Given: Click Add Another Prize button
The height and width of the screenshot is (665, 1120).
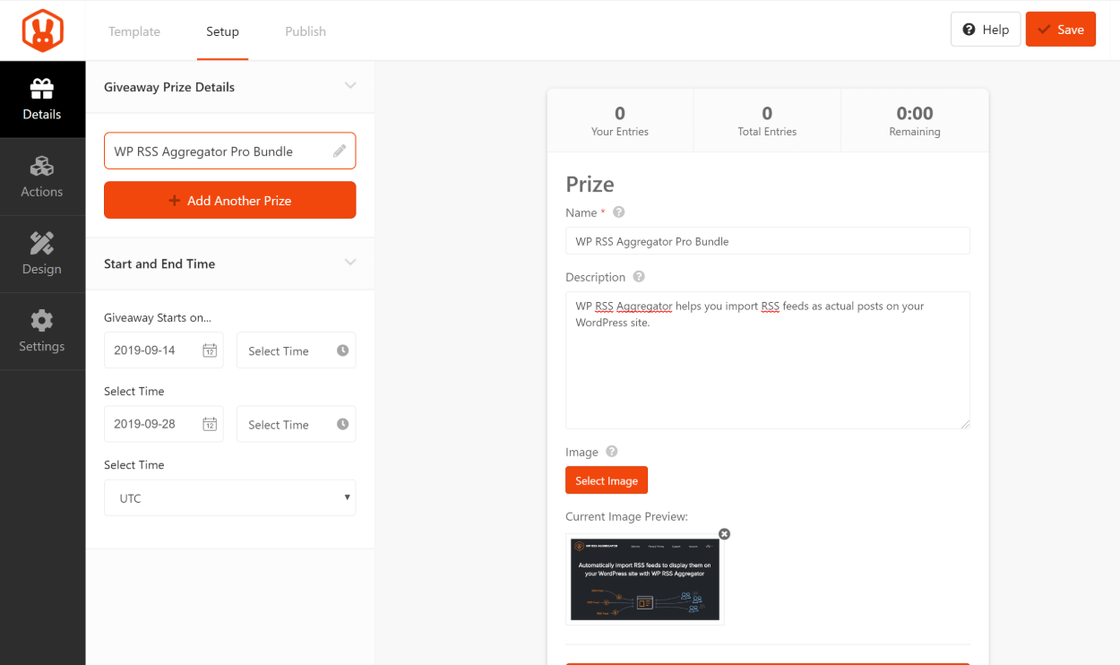Looking at the screenshot, I should point(229,200).
